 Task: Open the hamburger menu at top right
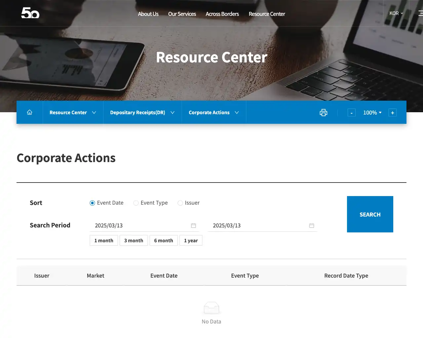click(420, 13)
